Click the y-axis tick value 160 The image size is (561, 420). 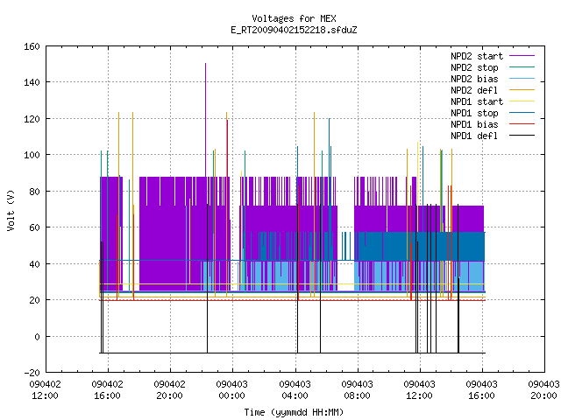coord(32,46)
